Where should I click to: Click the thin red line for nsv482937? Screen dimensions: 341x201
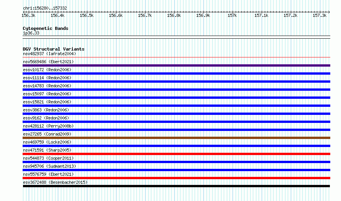176,57
